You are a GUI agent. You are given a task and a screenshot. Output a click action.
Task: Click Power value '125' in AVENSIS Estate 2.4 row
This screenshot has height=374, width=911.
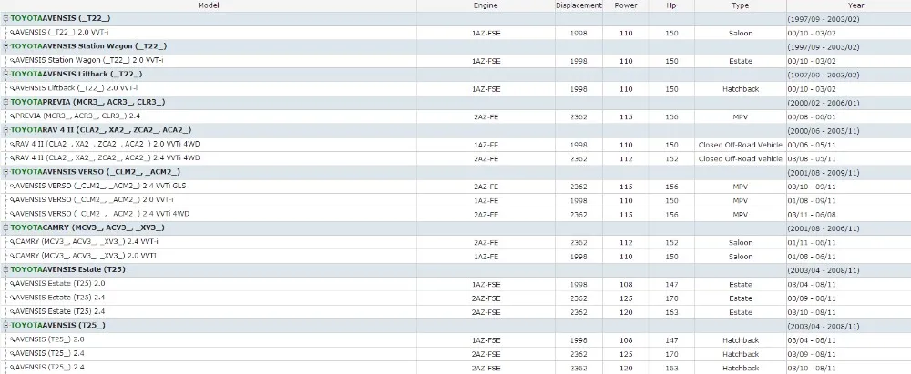[626, 298]
